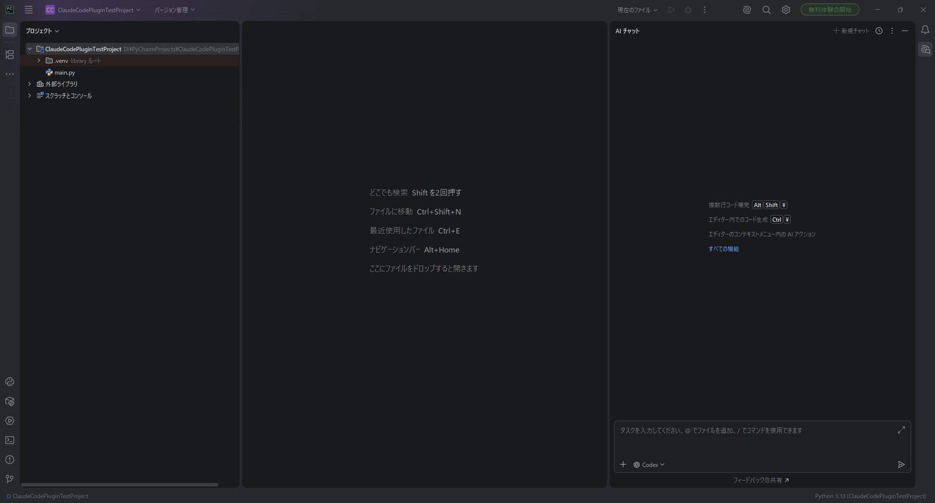This screenshot has width=935, height=503.
Task: Expand the .venv folder
Action: tap(39, 61)
